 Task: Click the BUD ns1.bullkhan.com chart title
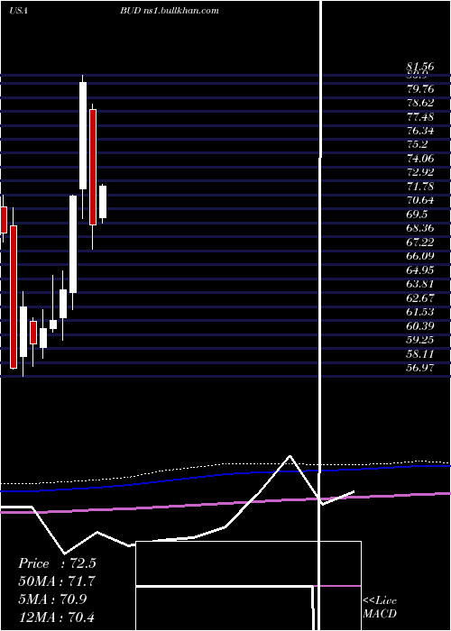tap(170, 11)
